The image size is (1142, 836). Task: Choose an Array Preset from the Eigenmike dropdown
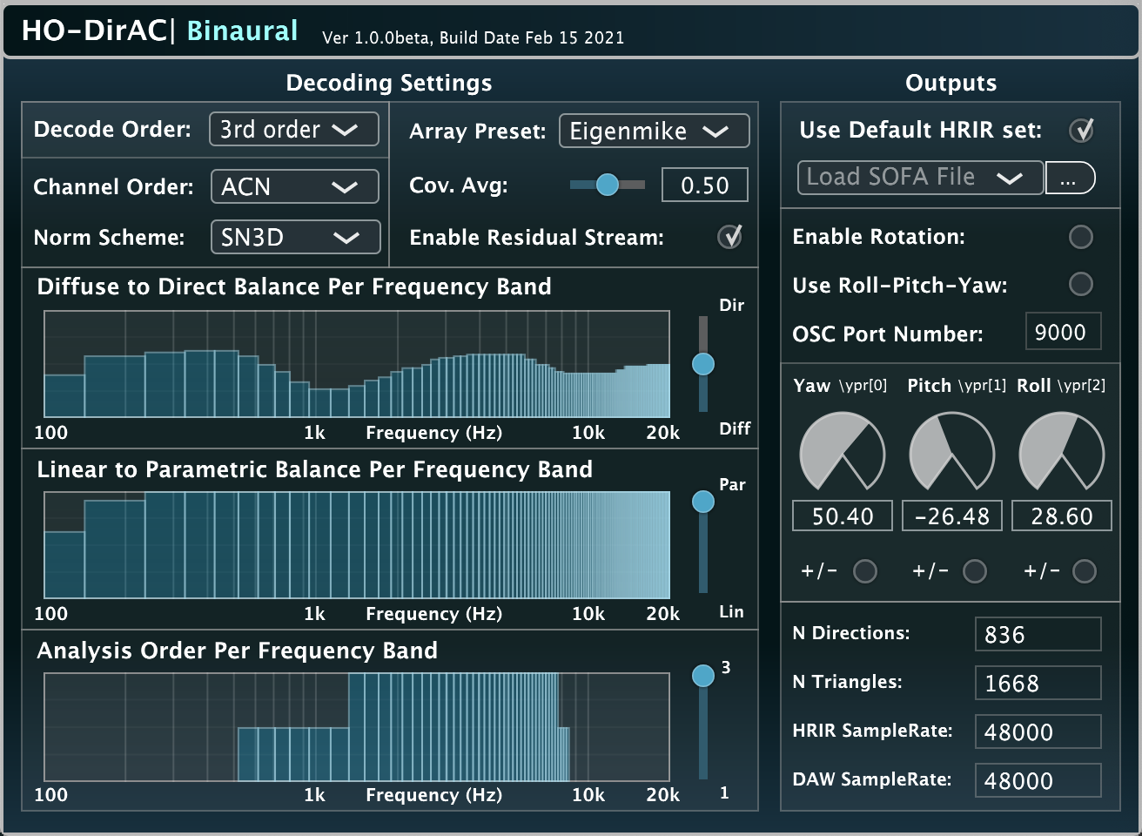(x=654, y=131)
